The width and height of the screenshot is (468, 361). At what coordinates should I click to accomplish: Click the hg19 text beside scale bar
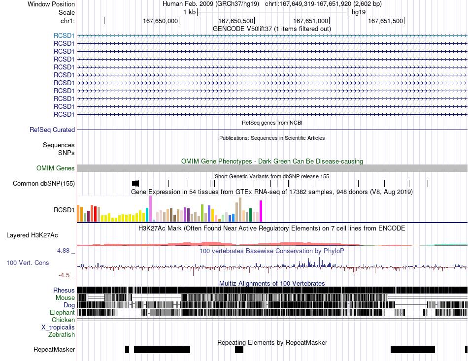(x=359, y=12)
